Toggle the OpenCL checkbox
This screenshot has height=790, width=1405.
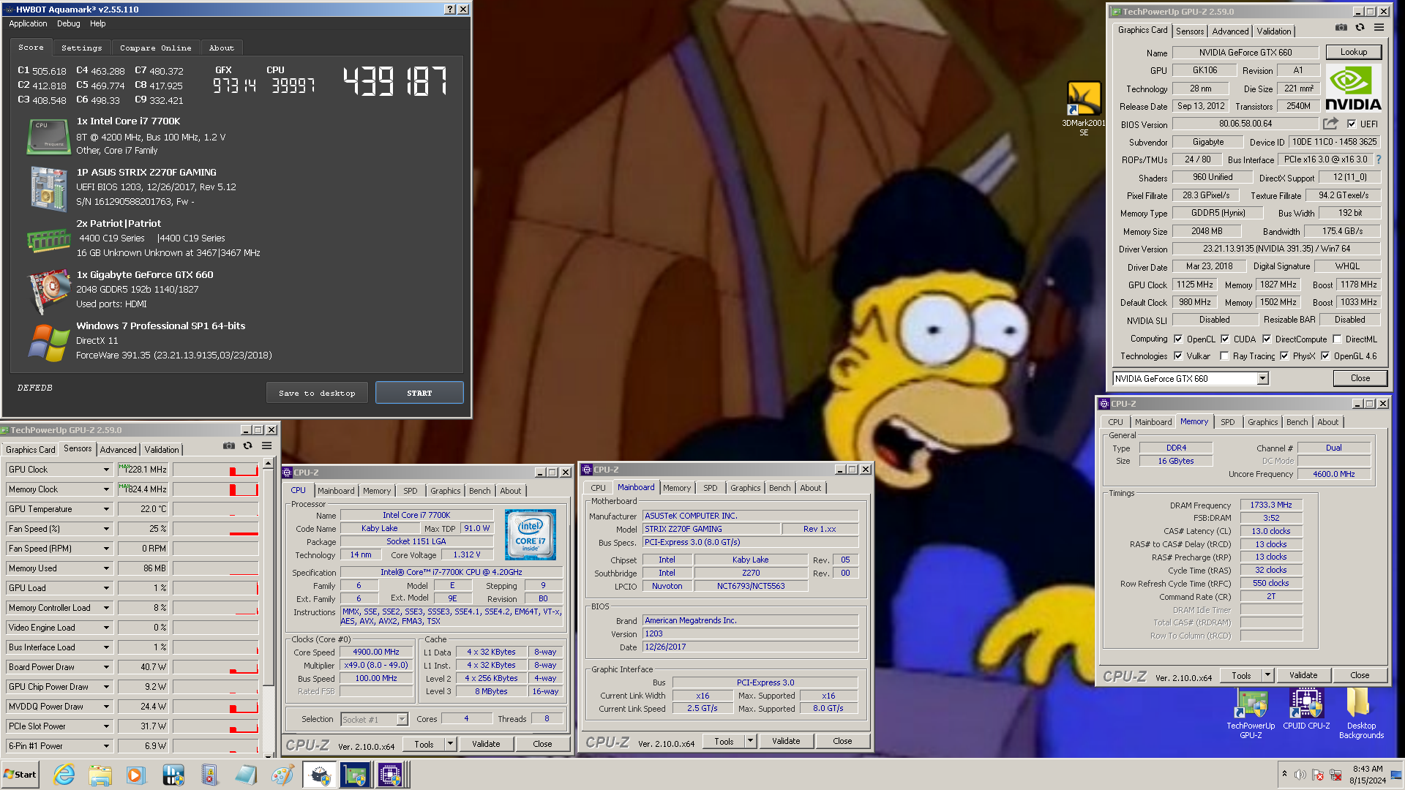(1178, 339)
